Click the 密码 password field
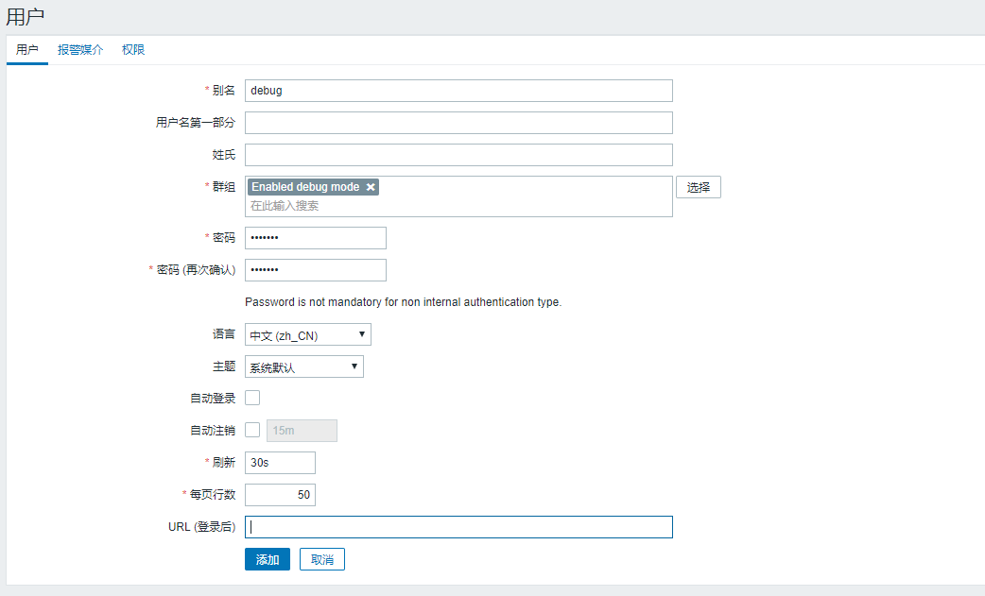The width and height of the screenshot is (985, 596). point(315,237)
